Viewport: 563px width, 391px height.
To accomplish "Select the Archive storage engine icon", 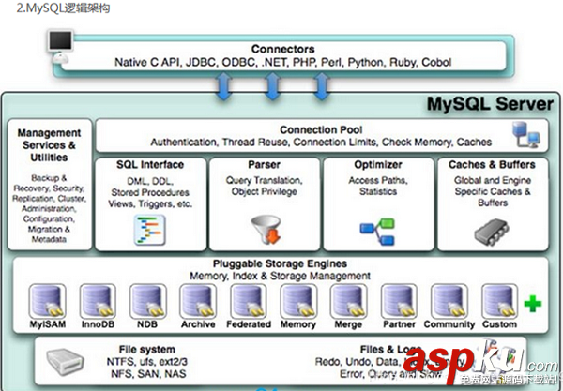I will (198, 301).
